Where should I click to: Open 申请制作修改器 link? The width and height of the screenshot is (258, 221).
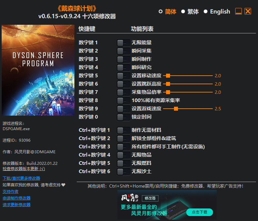17,198
